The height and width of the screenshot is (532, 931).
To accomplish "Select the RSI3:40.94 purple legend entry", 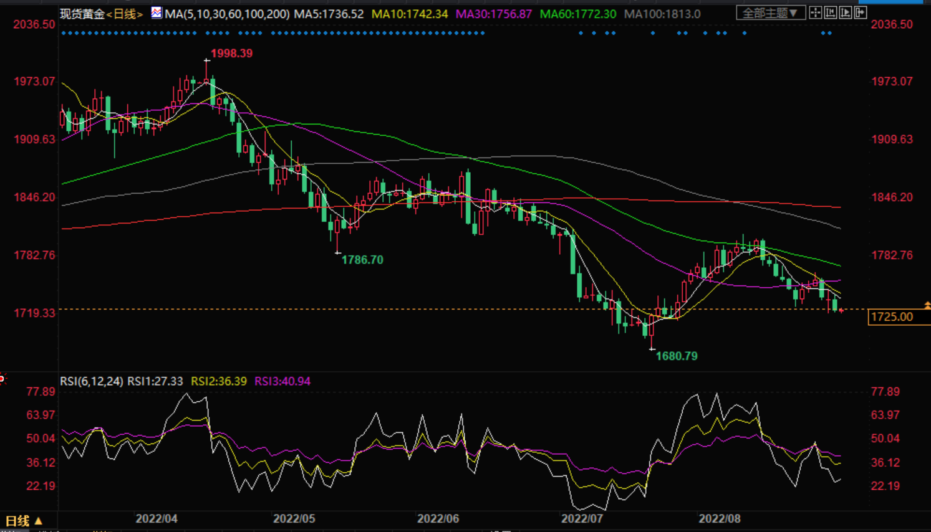I will 282,381.
